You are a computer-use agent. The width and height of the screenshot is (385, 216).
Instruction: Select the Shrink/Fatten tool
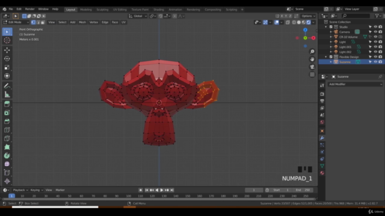[x=7, y=181]
